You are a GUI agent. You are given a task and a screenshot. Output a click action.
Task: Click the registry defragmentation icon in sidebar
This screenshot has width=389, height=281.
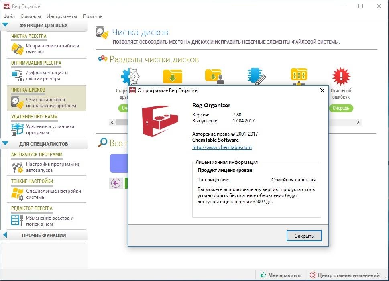[x=17, y=75]
